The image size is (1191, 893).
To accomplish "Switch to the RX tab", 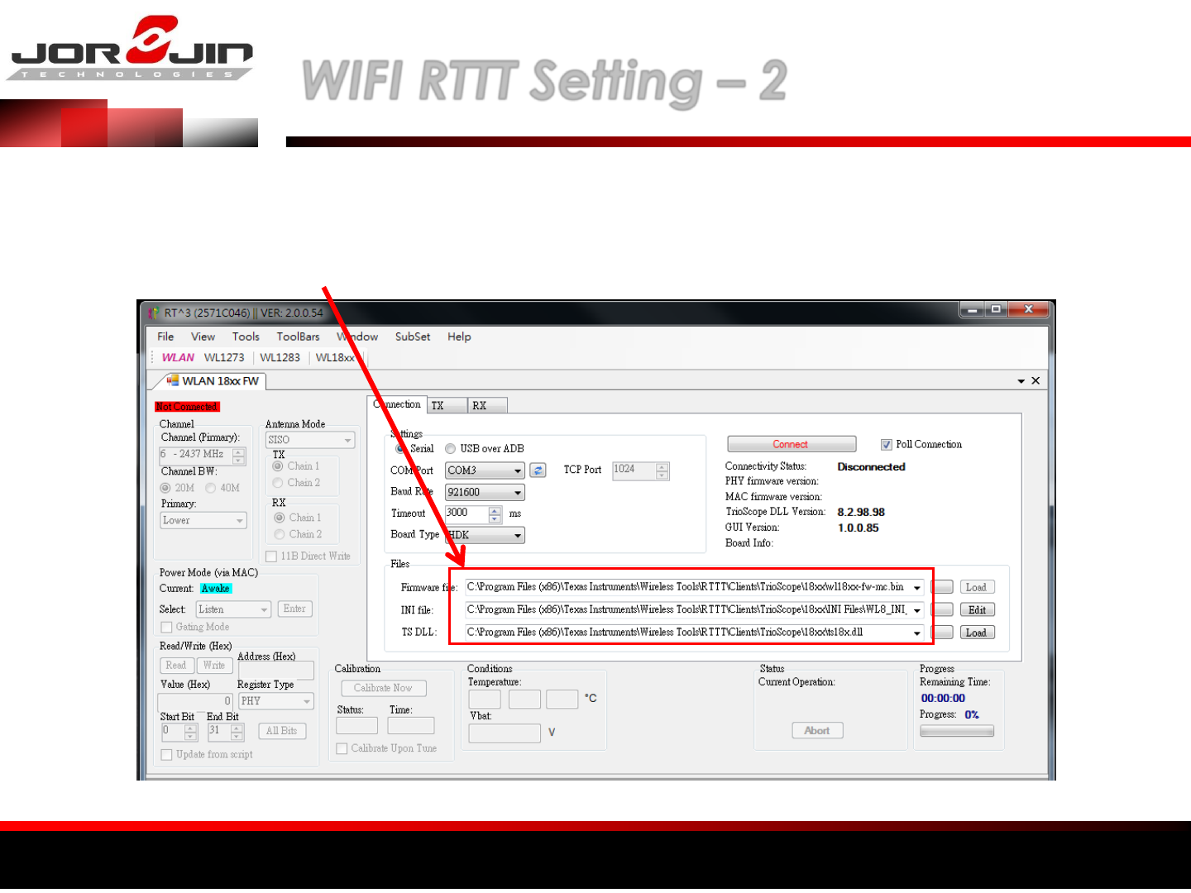I will click(x=488, y=405).
